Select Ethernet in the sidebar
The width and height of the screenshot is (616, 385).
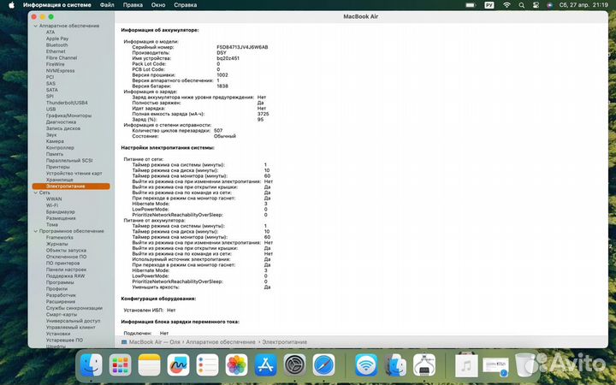click(56, 51)
